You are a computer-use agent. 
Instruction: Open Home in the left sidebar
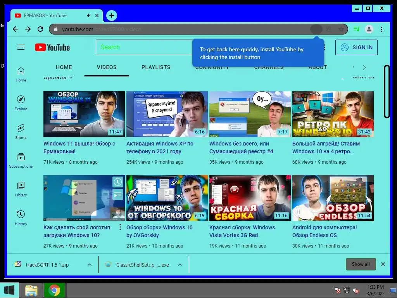21,74
